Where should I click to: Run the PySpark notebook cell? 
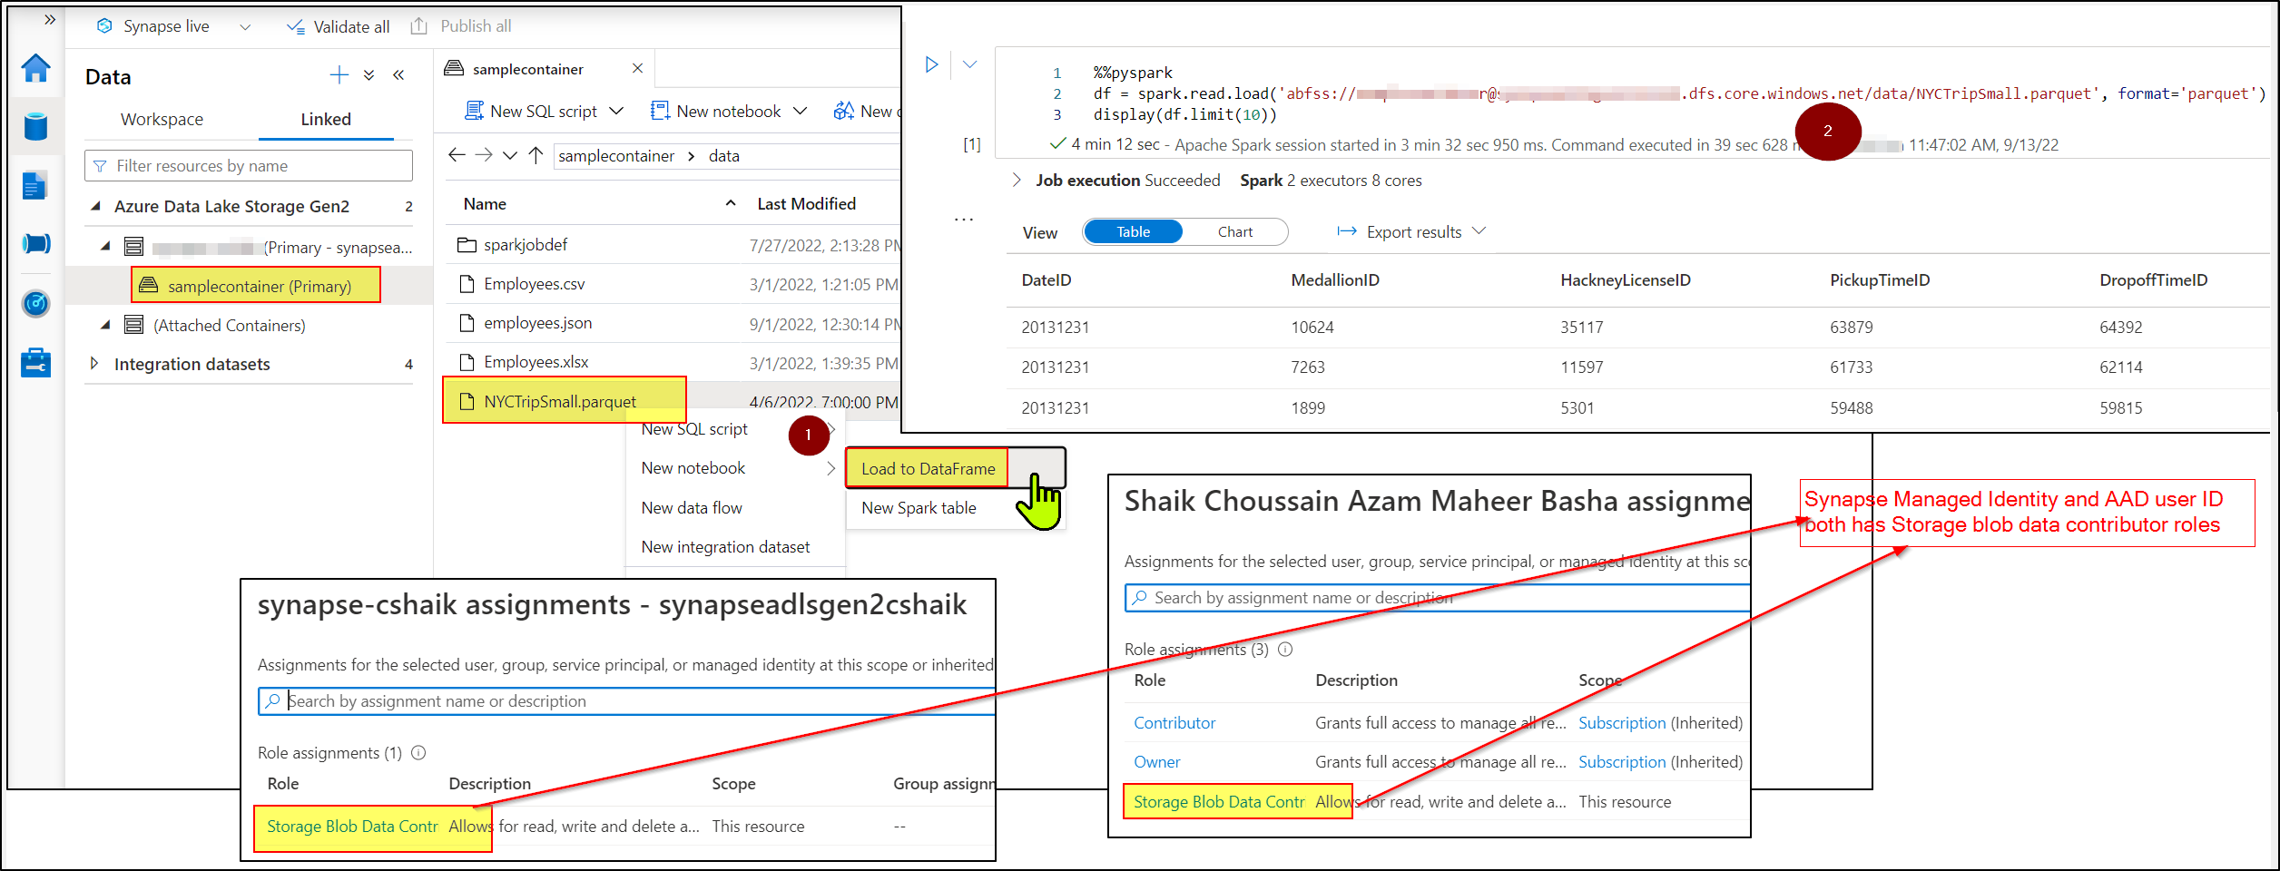[x=931, y=64]
